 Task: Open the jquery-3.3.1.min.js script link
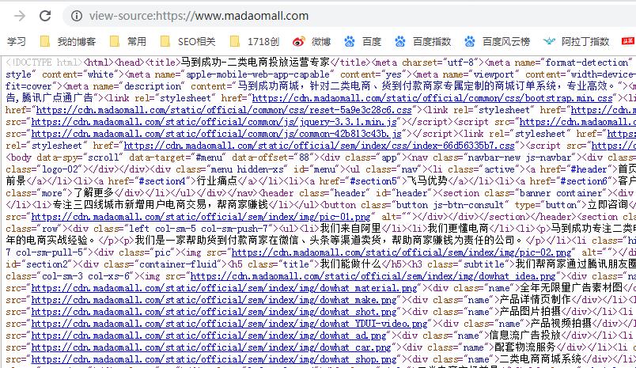[214, 122]
